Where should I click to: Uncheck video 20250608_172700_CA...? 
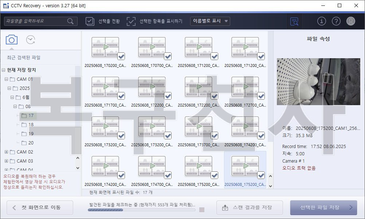pyautogui.click(x=261, y=96)
